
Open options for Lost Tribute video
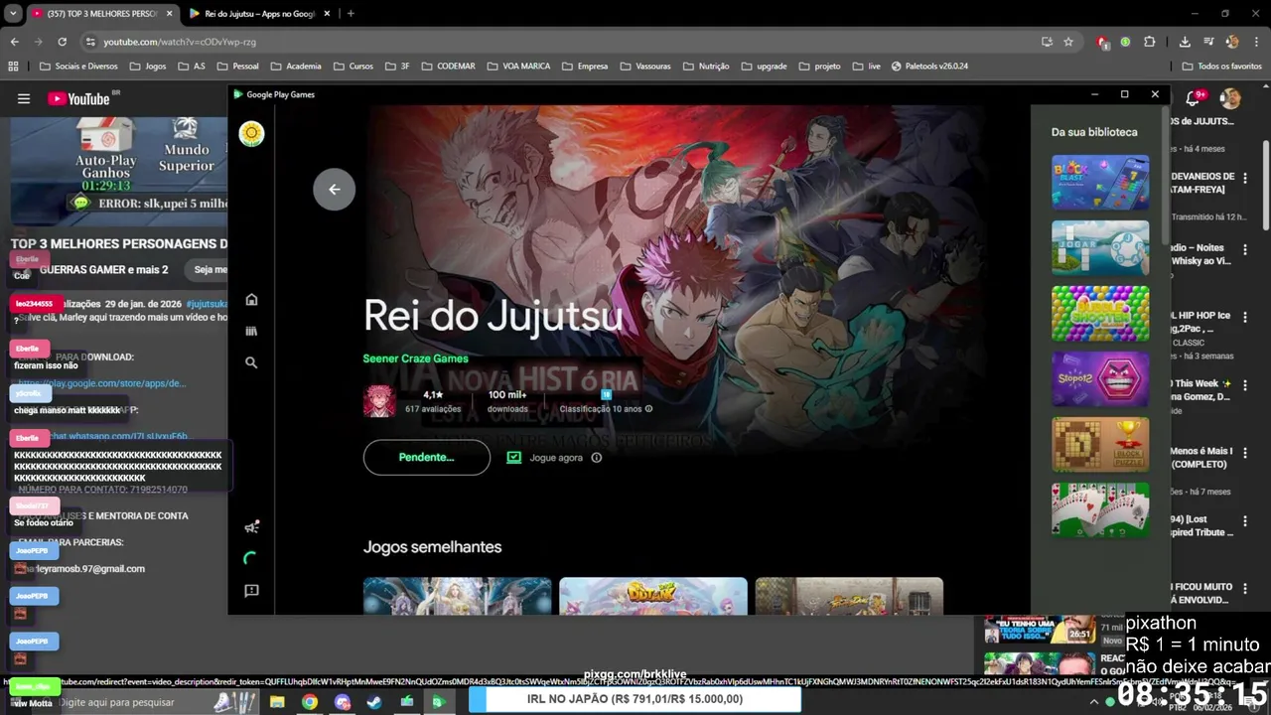(x=1245, y=520)
